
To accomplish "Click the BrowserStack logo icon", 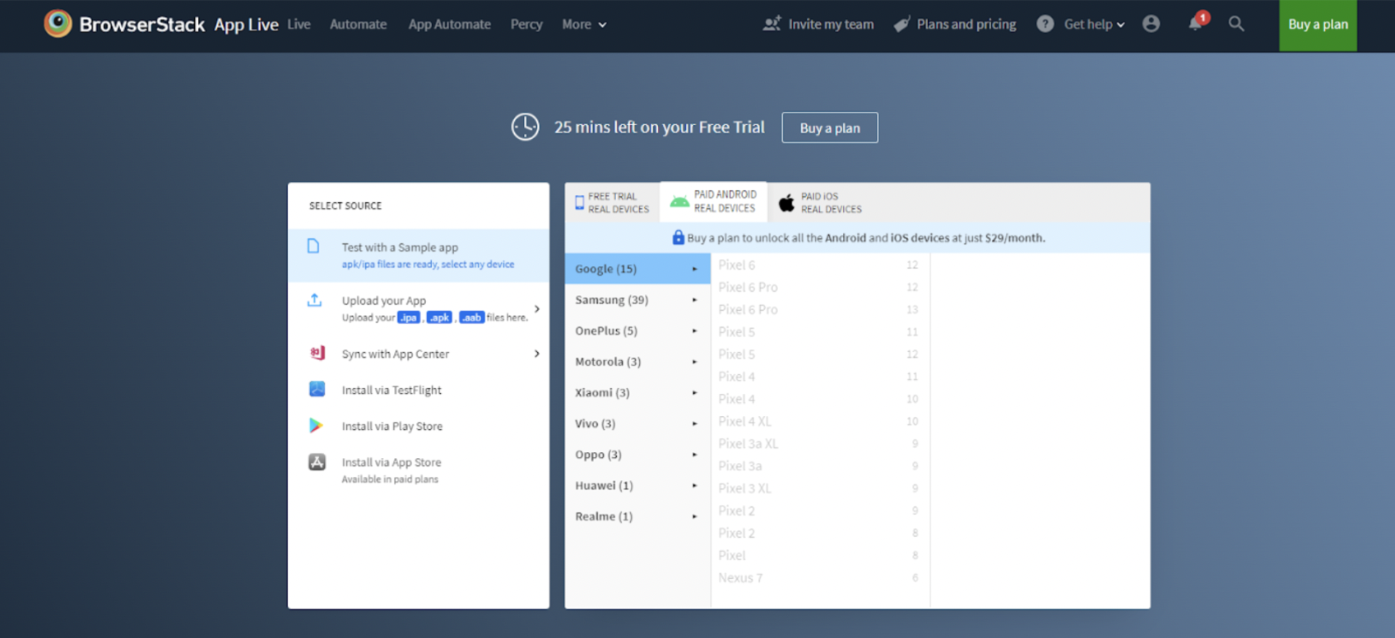I will 58,24.
